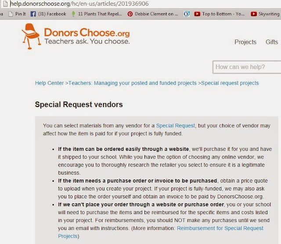
Task: Open the Pin It bookmark
Action: point(18,14)
